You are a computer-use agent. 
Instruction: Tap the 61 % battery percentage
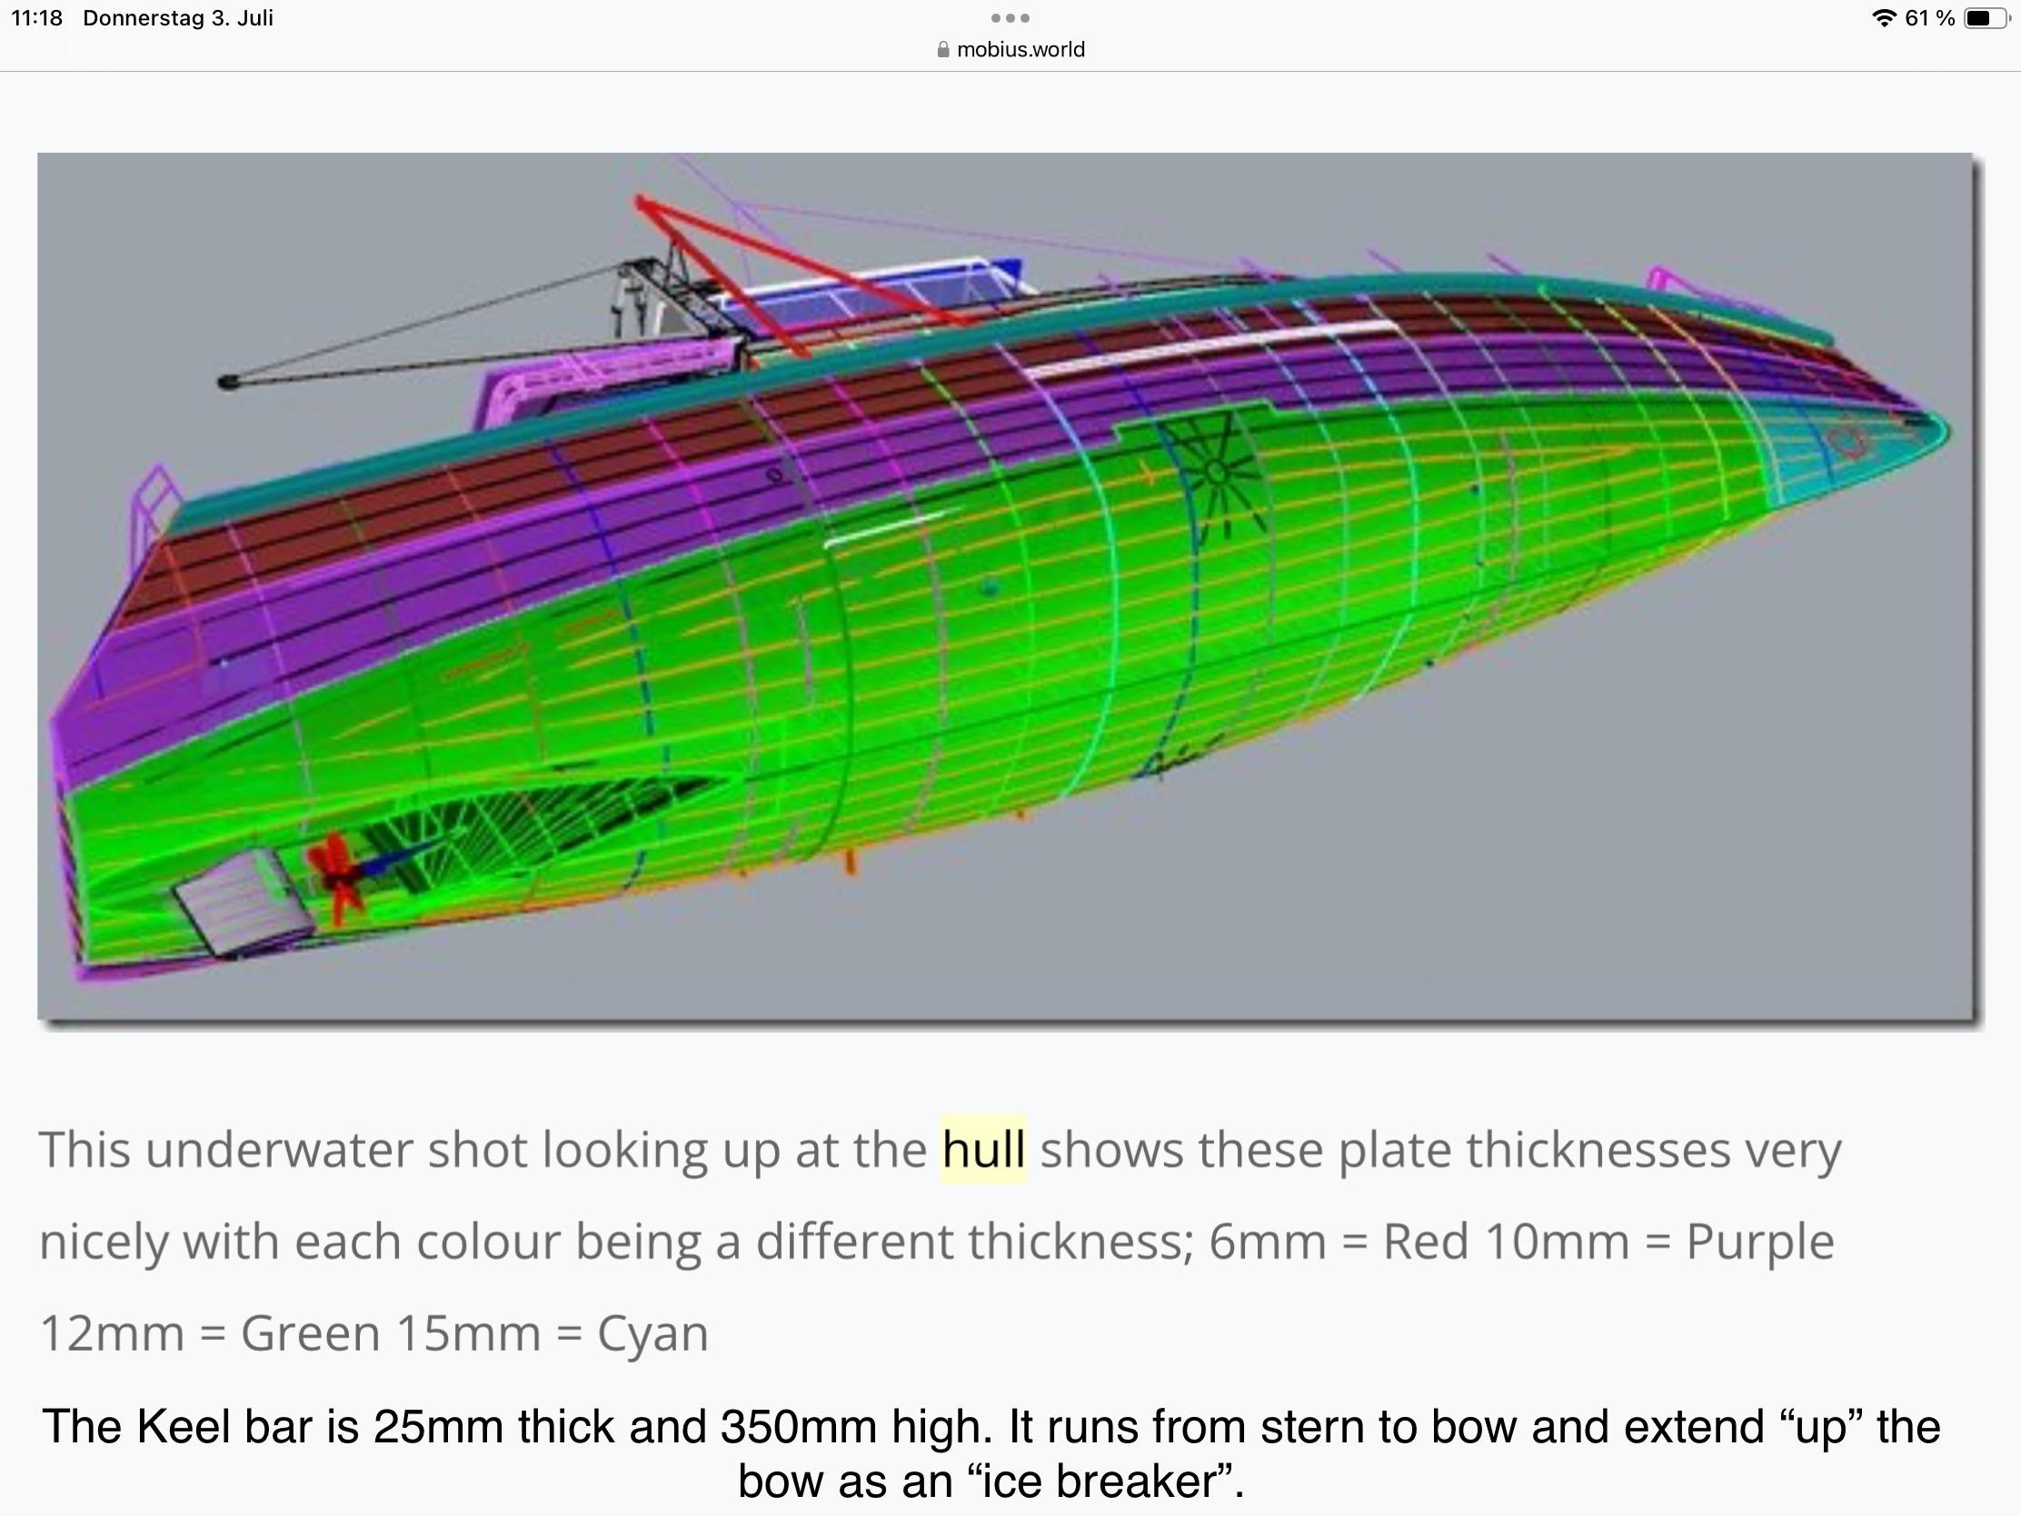(x=1928, y=18)
